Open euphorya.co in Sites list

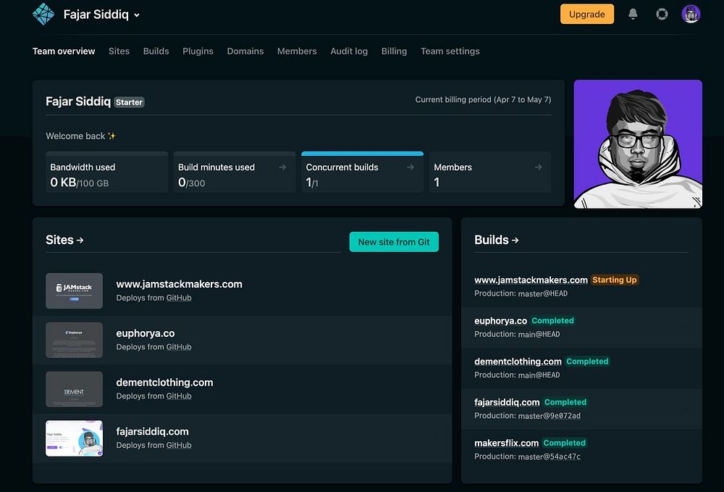click(x=146, y=333)
